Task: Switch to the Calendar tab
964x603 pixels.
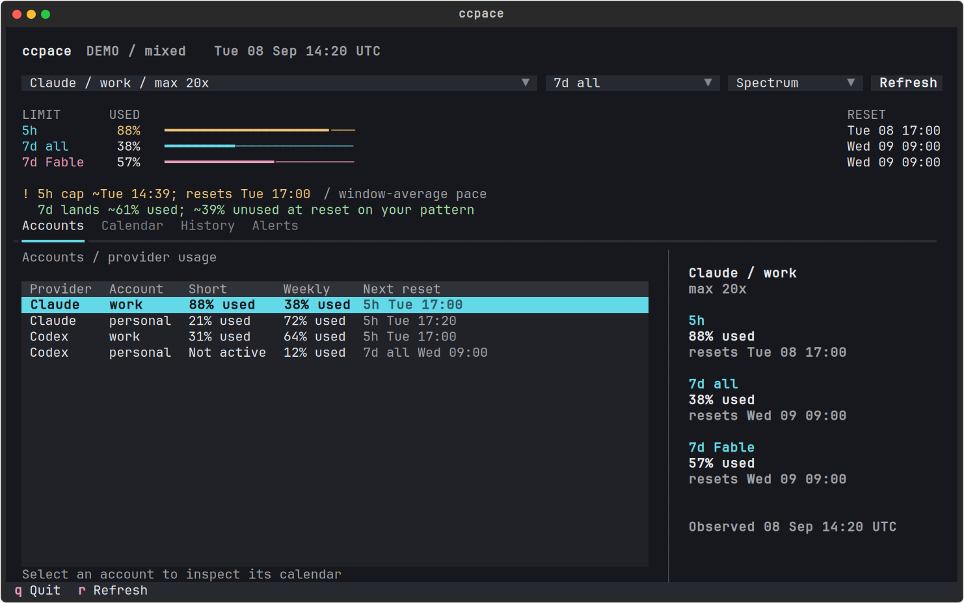Action: pos(132,225)
